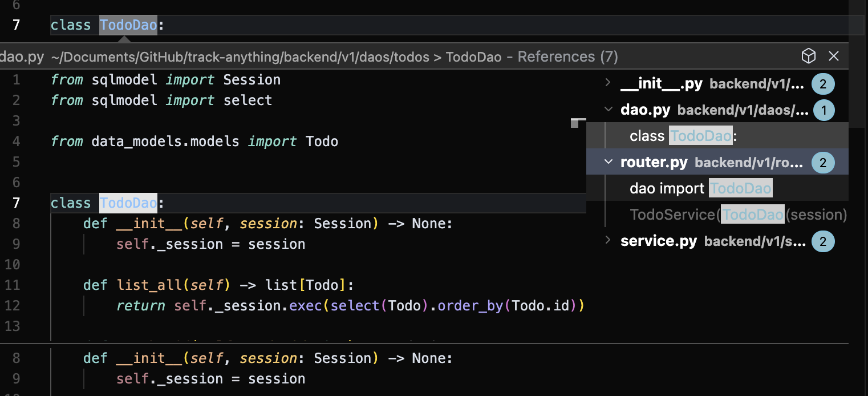Click line number 4 in peek gutter
The width and height of the screenshot is (868, 396).
(x=16, y=141)
